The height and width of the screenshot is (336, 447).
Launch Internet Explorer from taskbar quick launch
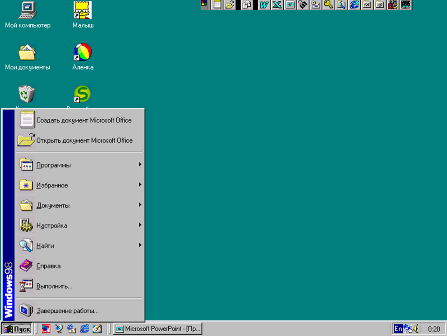point(84,329)
